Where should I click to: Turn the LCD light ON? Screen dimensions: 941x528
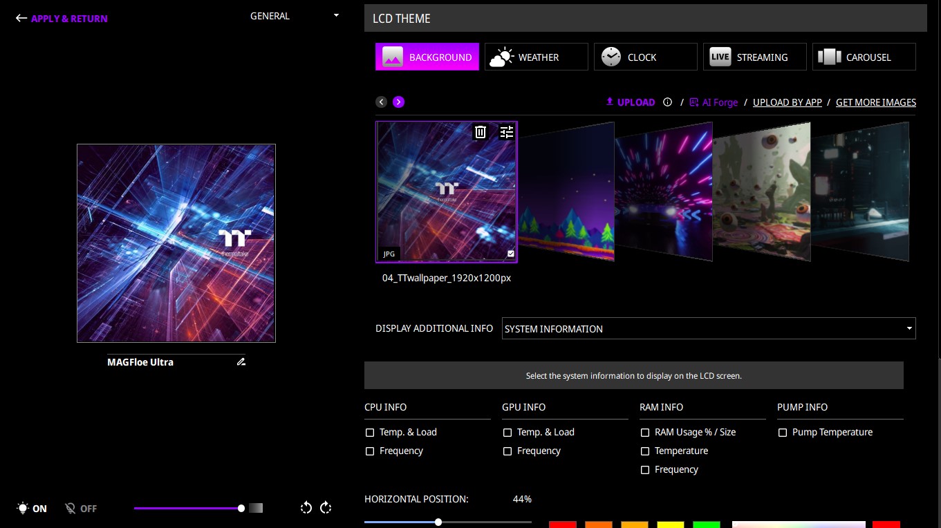tap(32, 509)
